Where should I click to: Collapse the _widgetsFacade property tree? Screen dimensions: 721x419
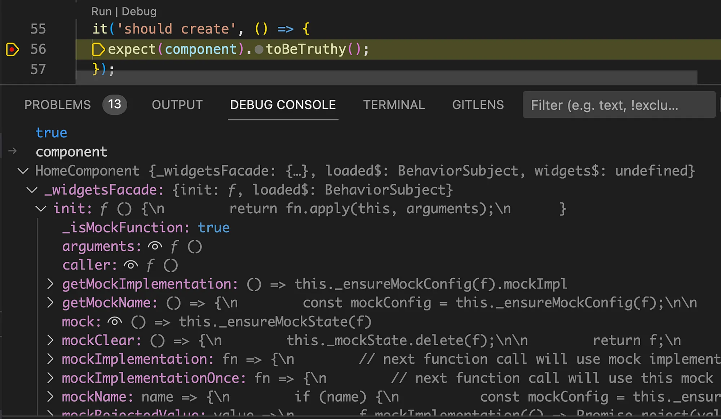click(x=32, y=190)
